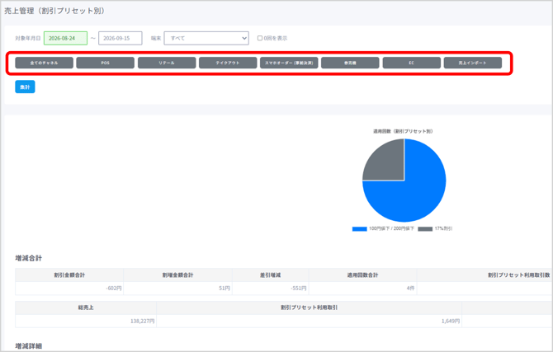Click the 1,649円 cell
553x352 pixels.
pyautogui.click(x=309, y=321)
